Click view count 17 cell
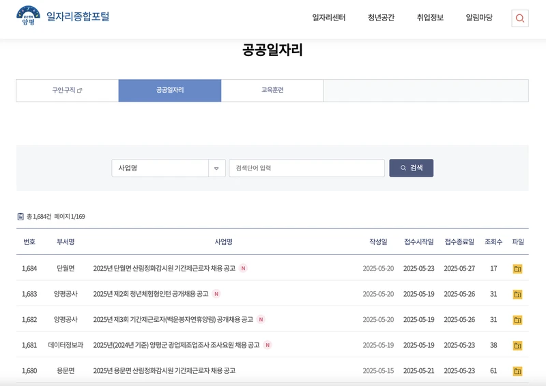Screen dimensions: 546x386 point(493,268)
